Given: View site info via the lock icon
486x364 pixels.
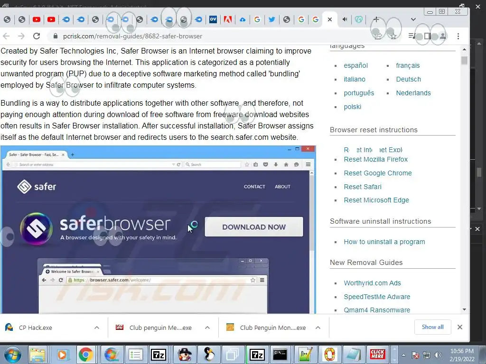Looking at the screenshot, I should click(56, 36).
